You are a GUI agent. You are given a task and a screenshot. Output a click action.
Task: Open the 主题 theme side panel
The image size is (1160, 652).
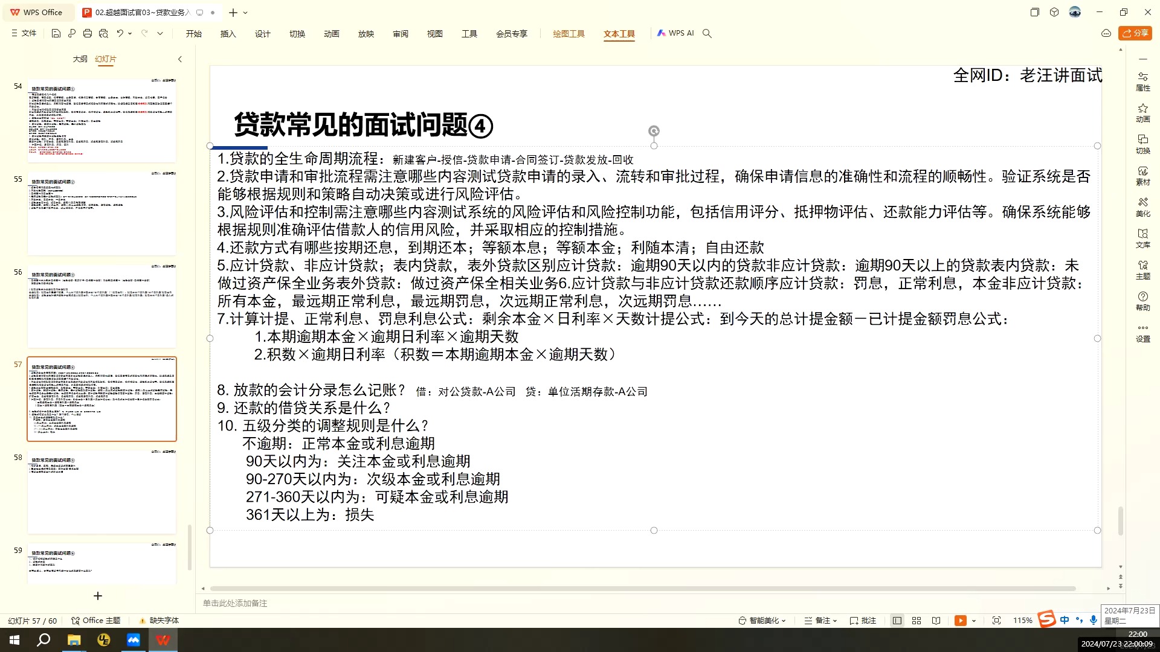[x=1143, y=270]
